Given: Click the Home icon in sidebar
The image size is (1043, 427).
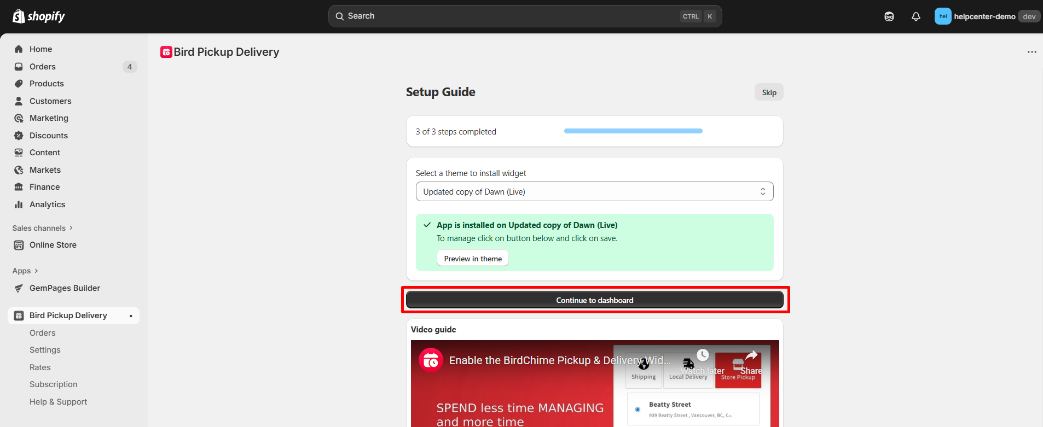Looking at the screenshot, I should click(19, 49).
